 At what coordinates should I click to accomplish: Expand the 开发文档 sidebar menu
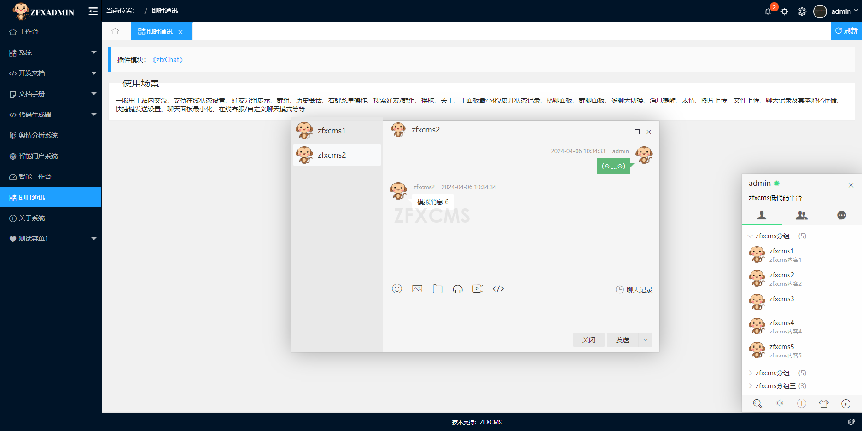51,73
